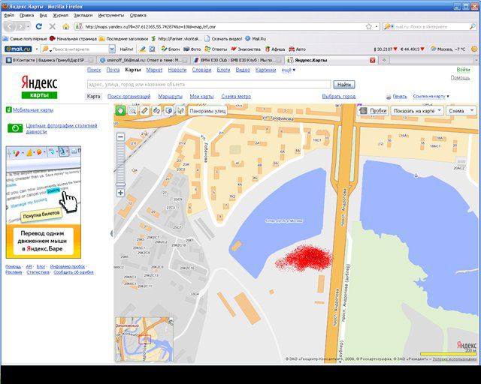
Task: Open history dropdown beside forward button
Action: tap(29, 27)
